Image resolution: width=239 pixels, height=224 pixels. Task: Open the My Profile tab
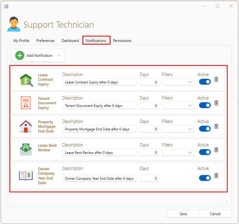tap(21, 41)
